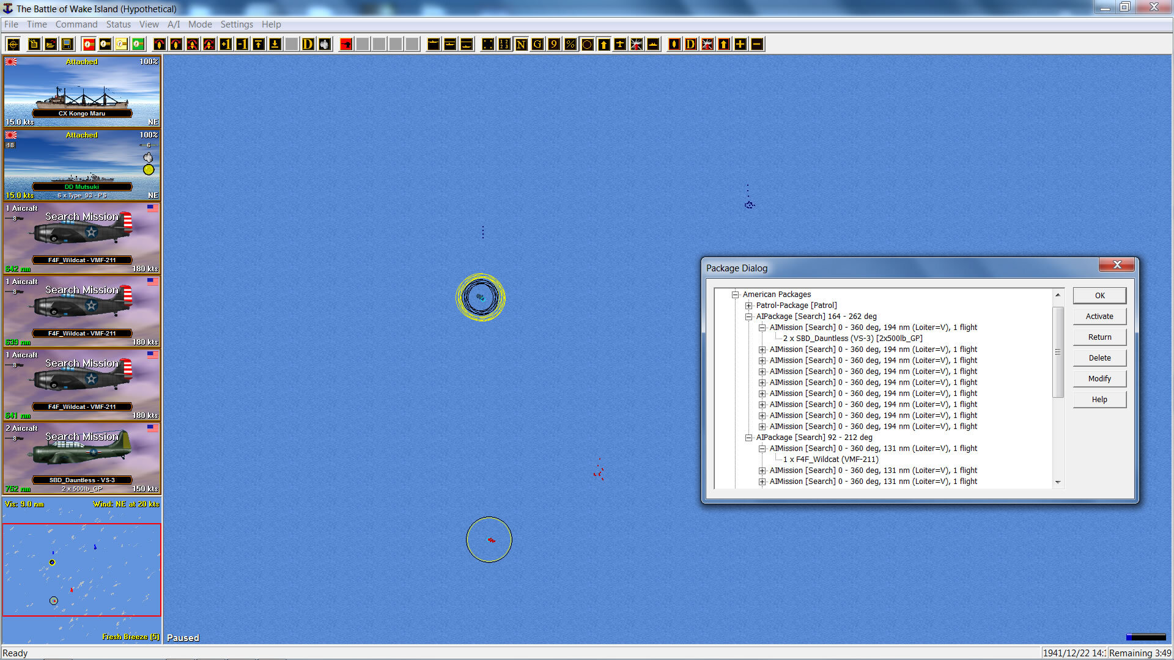Collapse AIPackage [Search] 164 - 262 deg
The image size is (1174, 660).
748,317
